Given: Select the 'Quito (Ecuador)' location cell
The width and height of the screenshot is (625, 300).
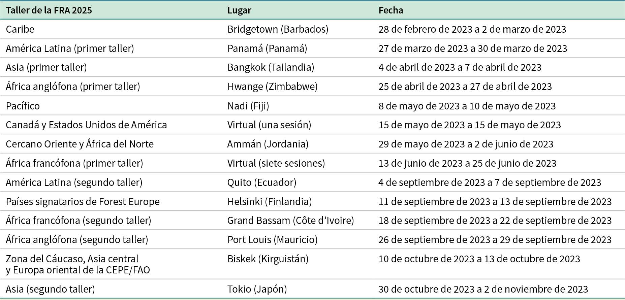Looking at the screenshot, I should pos(262,182).
